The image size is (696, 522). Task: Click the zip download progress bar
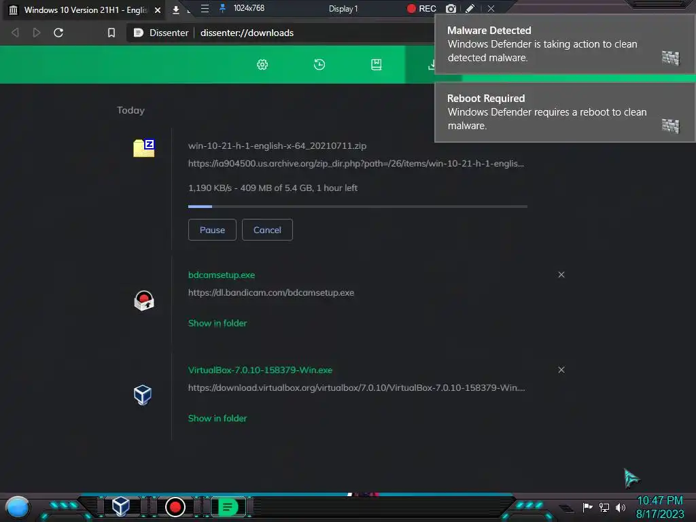pyautogui.click(x=358, y=207)
